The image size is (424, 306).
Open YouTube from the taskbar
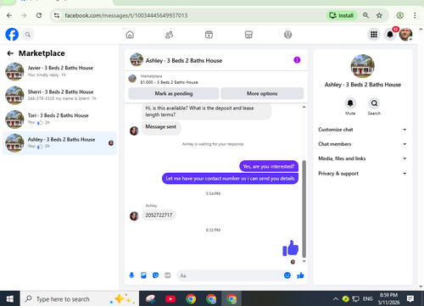tap(170, 299)
